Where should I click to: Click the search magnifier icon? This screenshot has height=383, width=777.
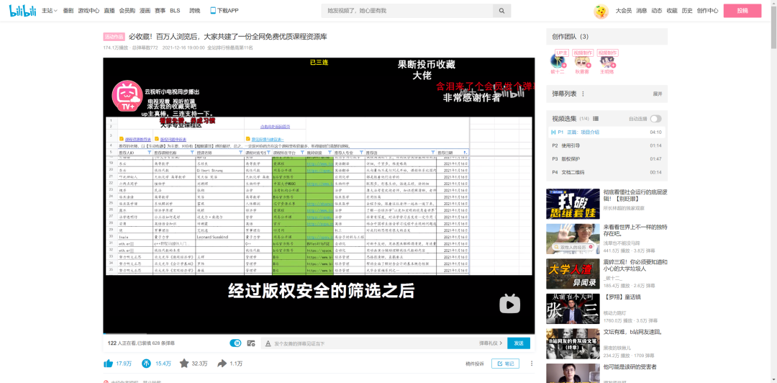tap(501, 11)
